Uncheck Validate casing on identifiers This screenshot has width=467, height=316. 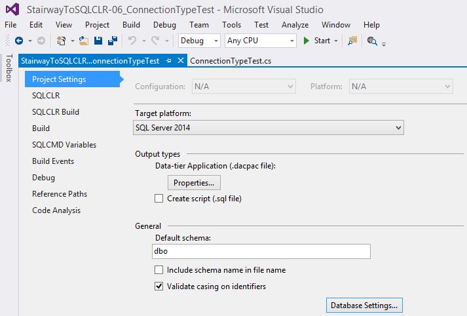click(159, 286)
